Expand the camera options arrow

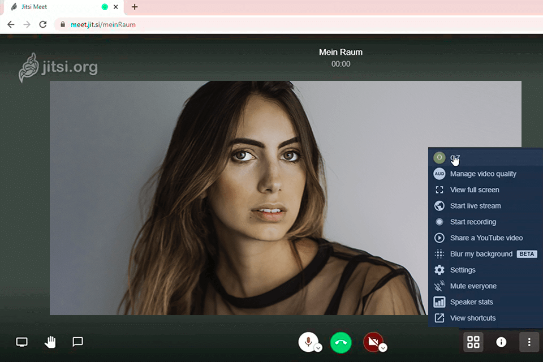click(x=383, y=347)
